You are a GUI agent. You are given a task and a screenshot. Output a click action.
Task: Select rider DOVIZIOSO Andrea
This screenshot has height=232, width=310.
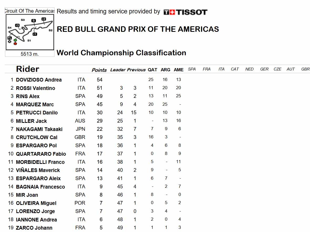(x=39, y=80)
